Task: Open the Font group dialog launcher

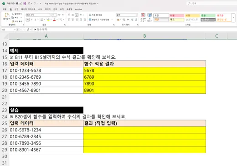Action: tap(65, 25)
